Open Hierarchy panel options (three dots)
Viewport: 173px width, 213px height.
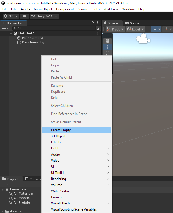(x=98, y=23)
